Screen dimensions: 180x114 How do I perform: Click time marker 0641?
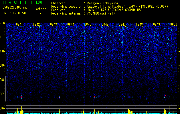coord(19,25)
